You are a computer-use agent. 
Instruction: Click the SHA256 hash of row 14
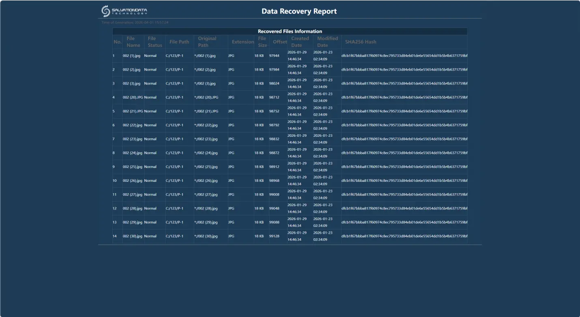pos(404,236)
